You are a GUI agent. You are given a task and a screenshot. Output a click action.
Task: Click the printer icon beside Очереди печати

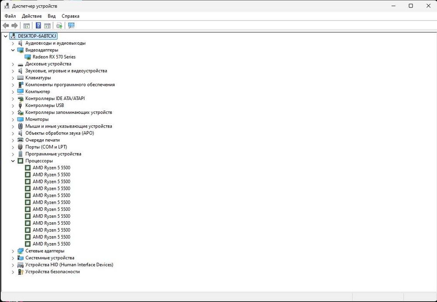click(21, 140)
